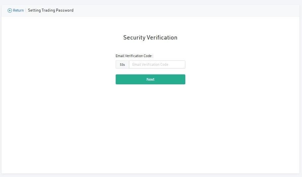Select the Setting Trading Password header title

[x=51, y=10]
